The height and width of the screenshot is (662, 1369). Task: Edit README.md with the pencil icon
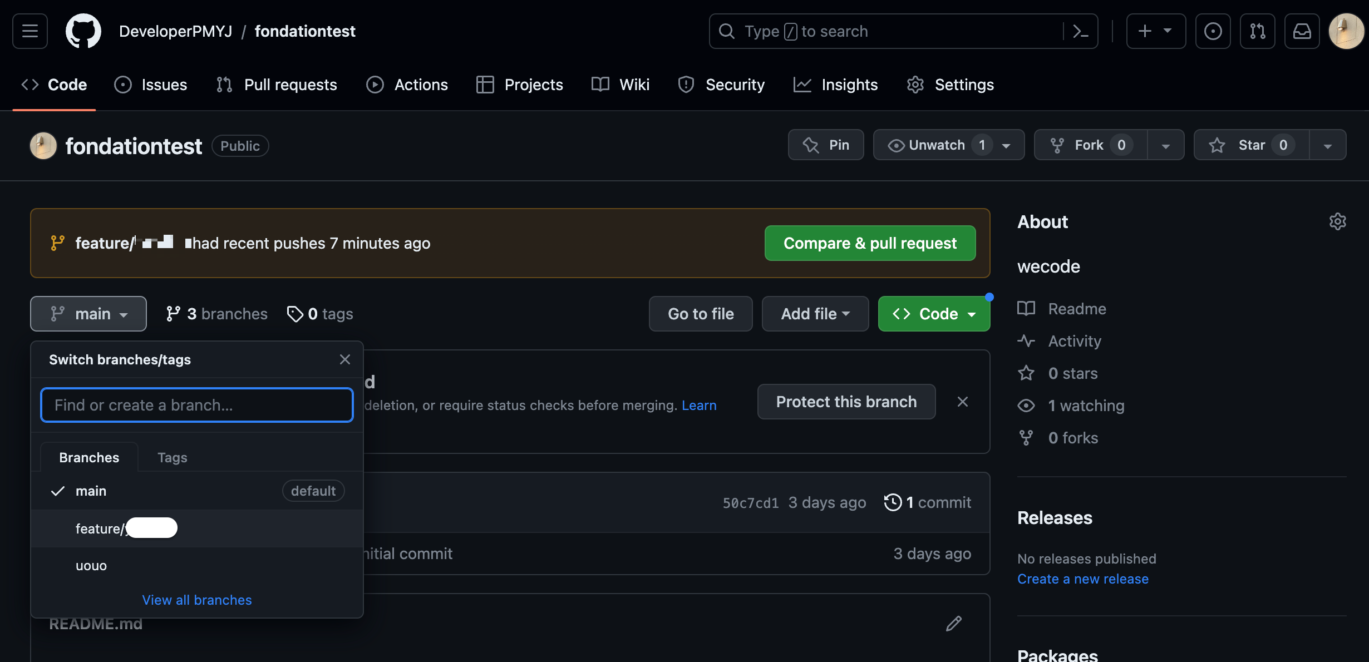[954, 624]
